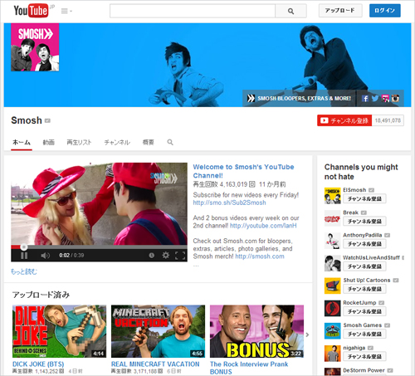The image size is (415, 376).
Task: Subscribe to Shut Up! Cartoons channel
Action: [x=364, y=289]
